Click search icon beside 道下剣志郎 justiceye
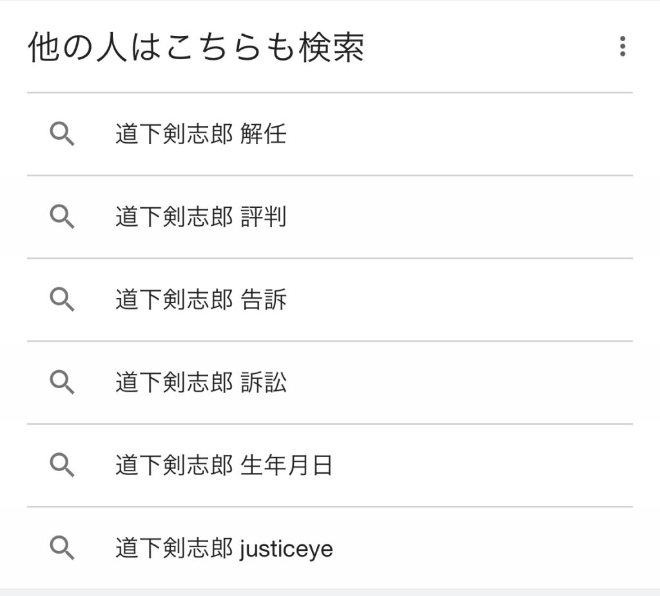Viewport: 660px width, 596px height. 62,548
